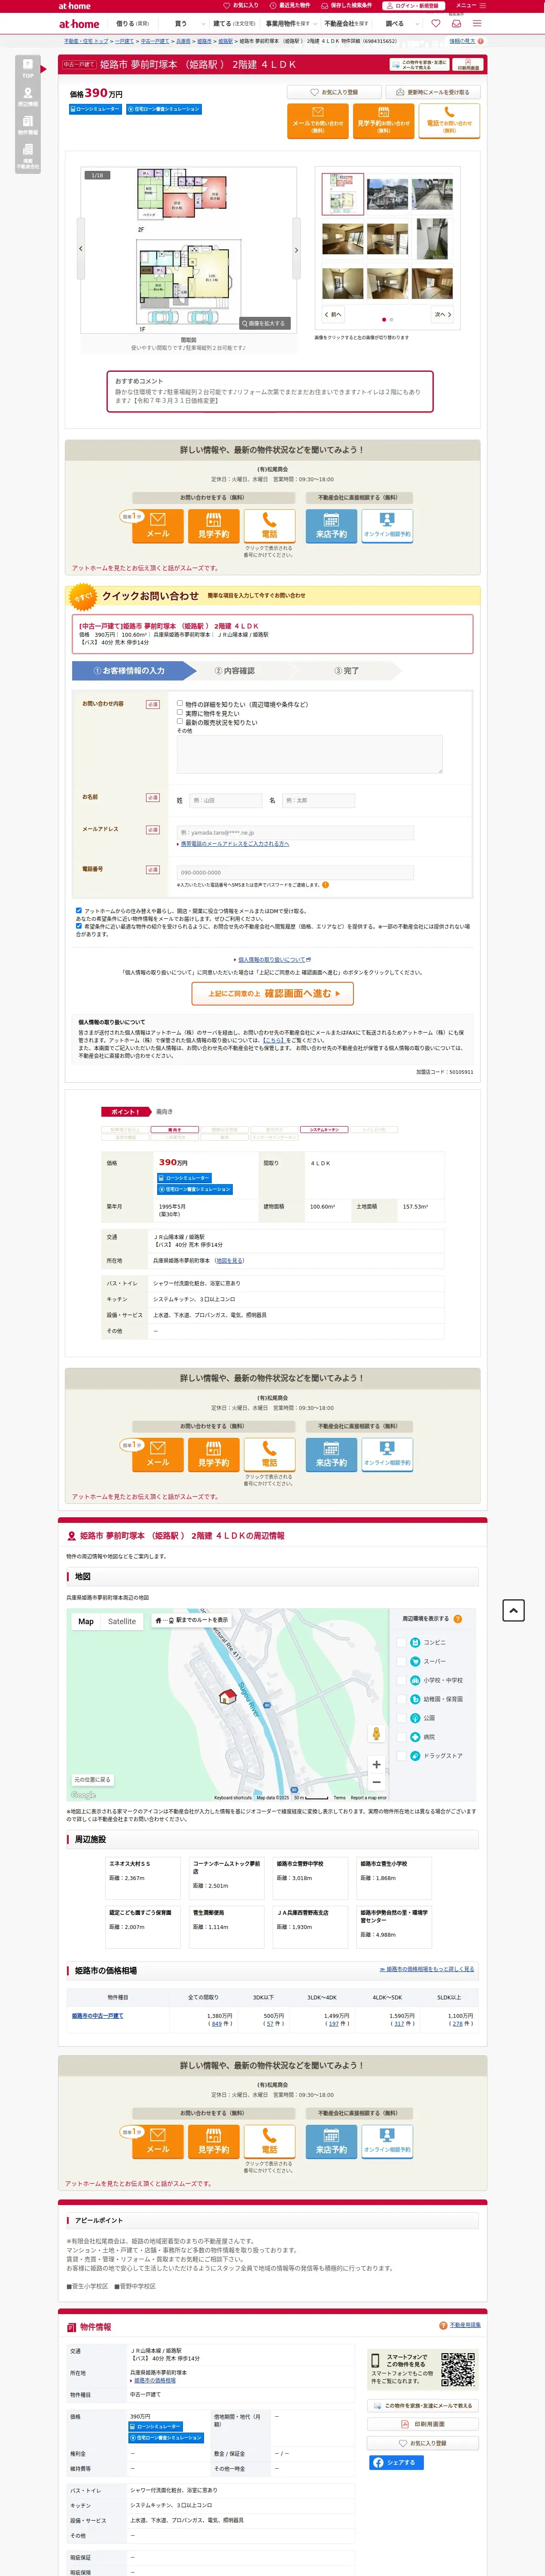The height and width of the screenshot is (2576, 545).
Task: Open 建てる menu in navigation
Action: pos(234,23)
